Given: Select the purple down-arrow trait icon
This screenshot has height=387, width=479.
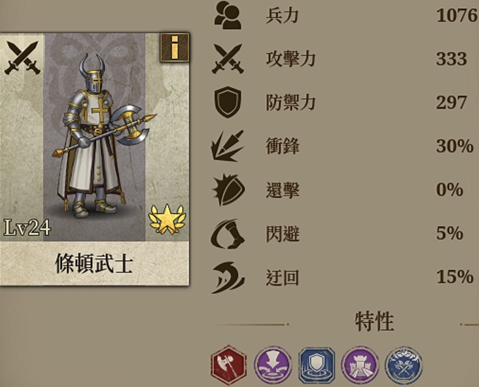Looking at the screenshot, I should 273,365.
